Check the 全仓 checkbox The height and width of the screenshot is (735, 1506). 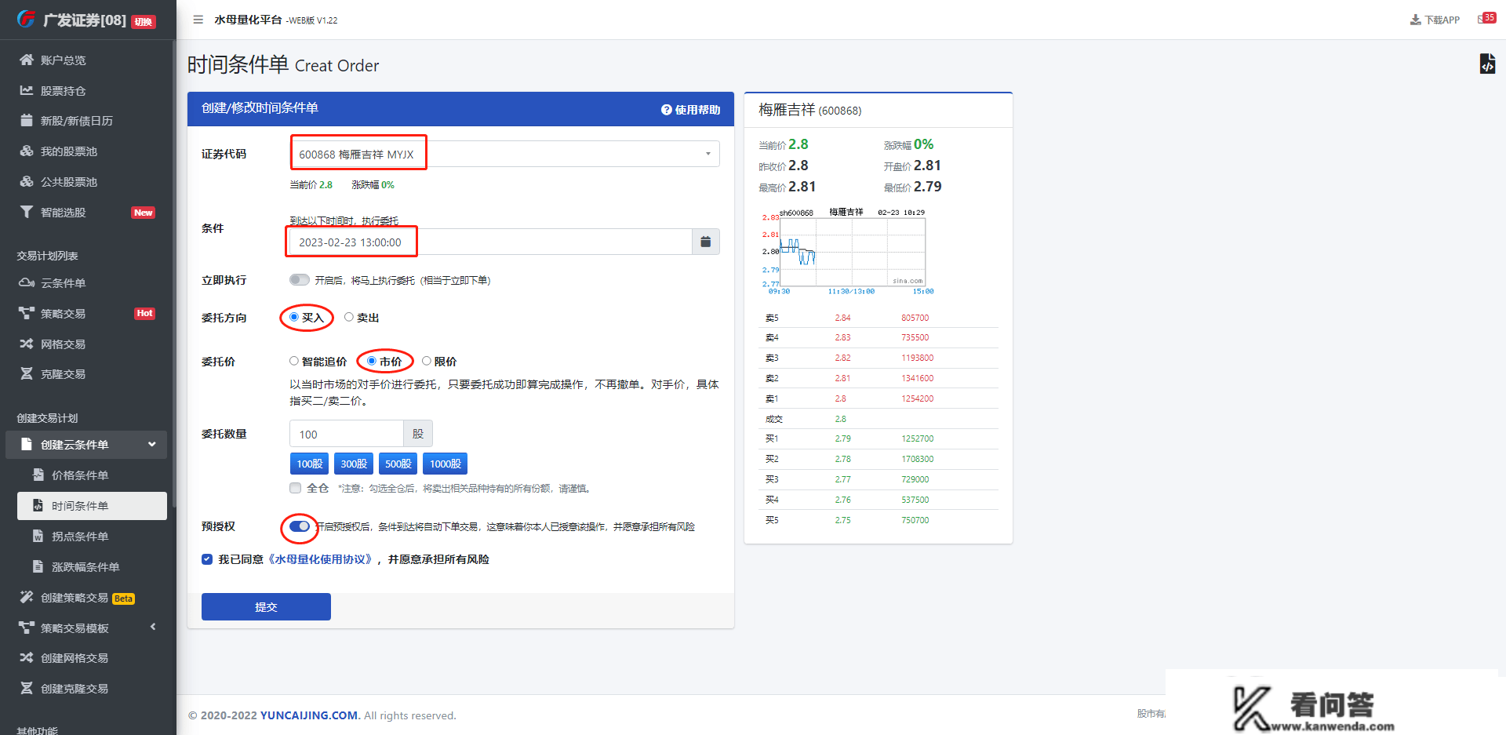296,488
